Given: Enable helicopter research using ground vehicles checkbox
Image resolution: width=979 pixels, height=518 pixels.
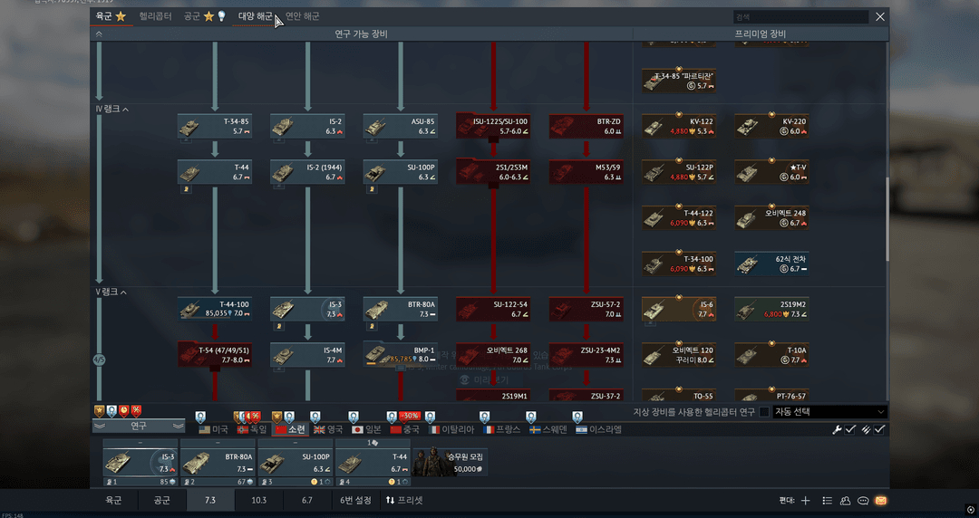Looking at the screenshot, I should (x=764, y=412).
